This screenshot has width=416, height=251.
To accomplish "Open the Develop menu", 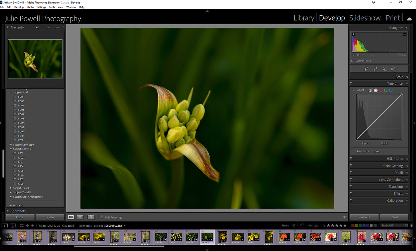I will pyautogui.click(x=19, y=7).
